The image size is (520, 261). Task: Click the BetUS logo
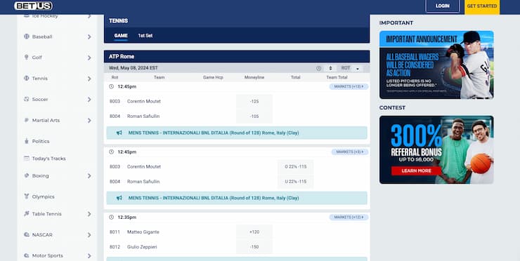(x=33, y=6)
